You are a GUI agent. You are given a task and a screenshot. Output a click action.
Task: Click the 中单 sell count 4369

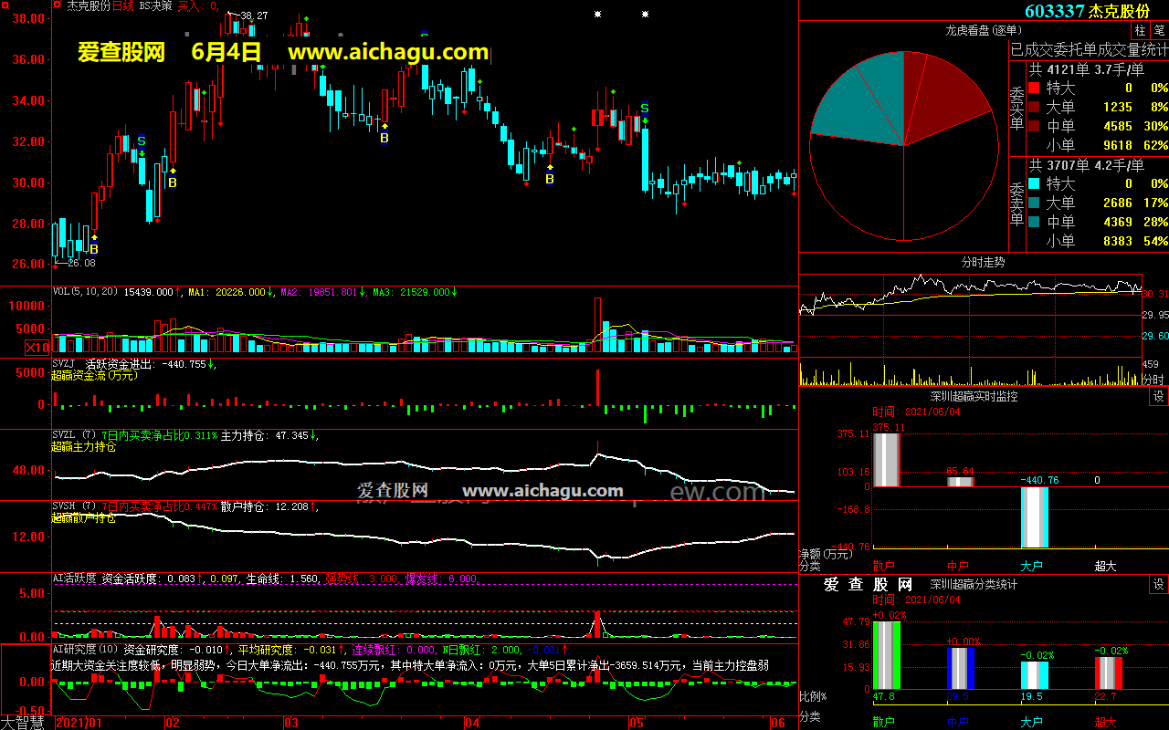(x=1117, y=223)
